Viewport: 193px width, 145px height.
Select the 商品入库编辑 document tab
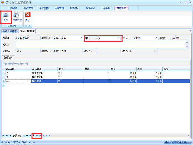(x=27, y=31)
